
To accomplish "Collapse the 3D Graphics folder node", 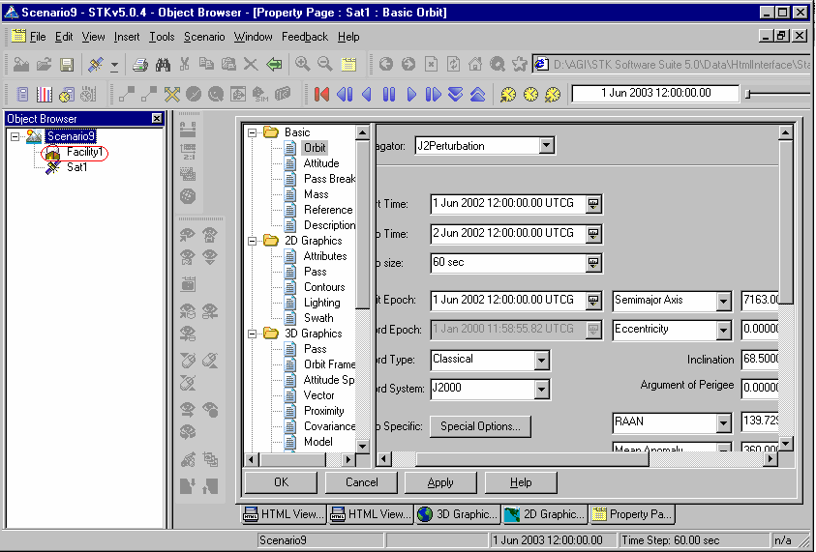I will click(x=252, y=334).
